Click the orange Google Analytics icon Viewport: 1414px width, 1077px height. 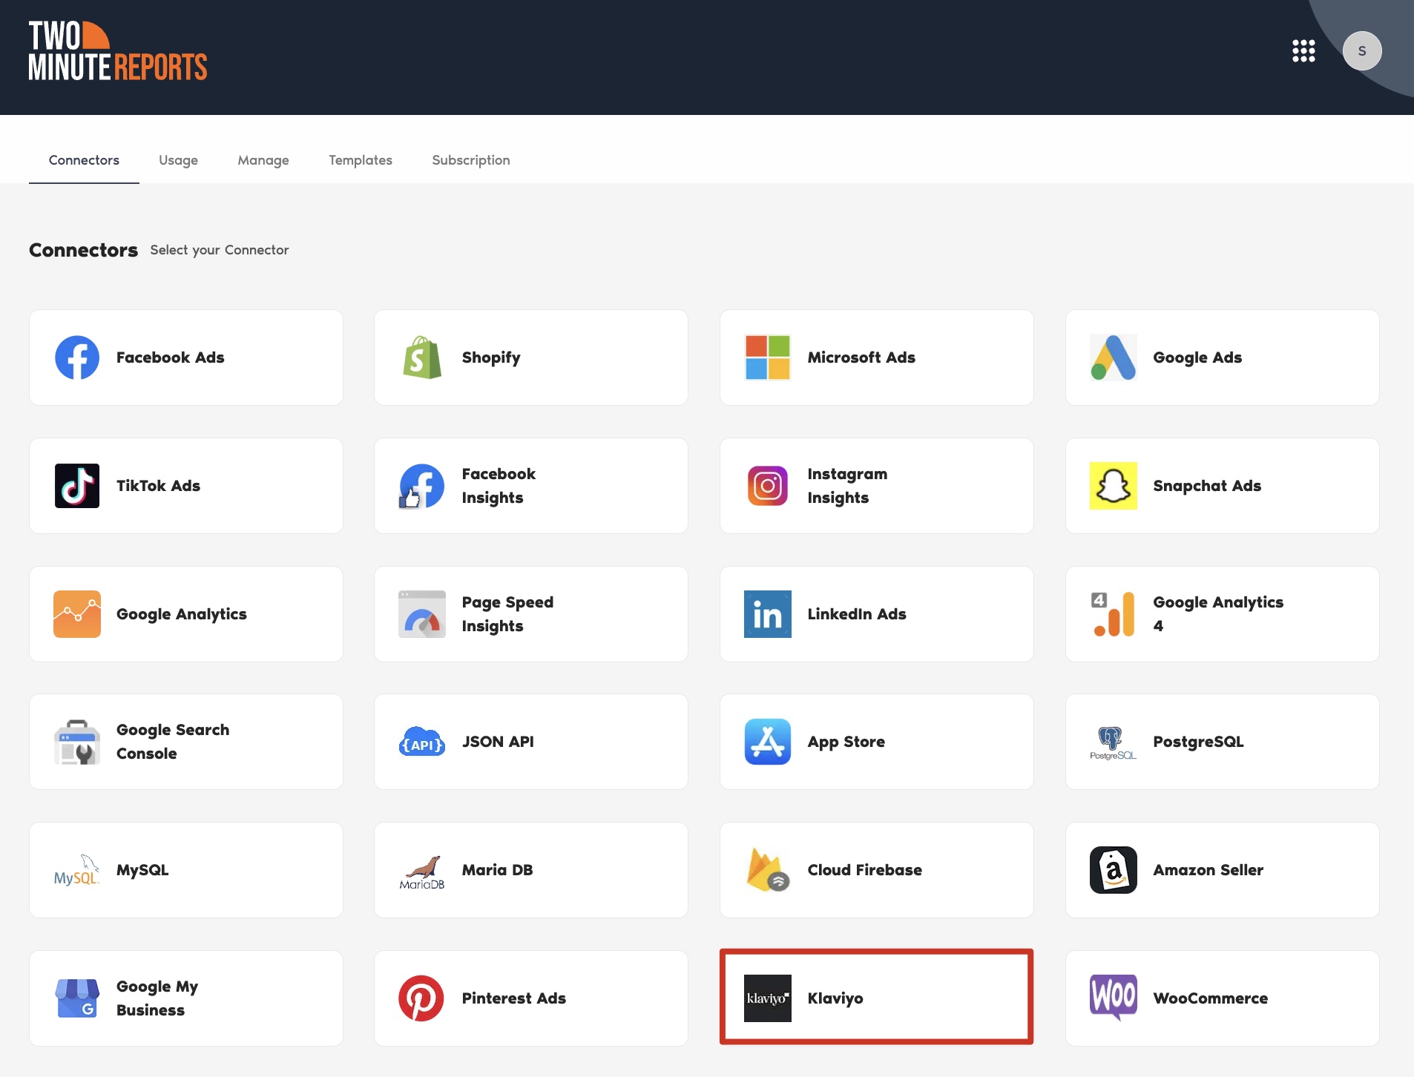[x=77, y=614]
